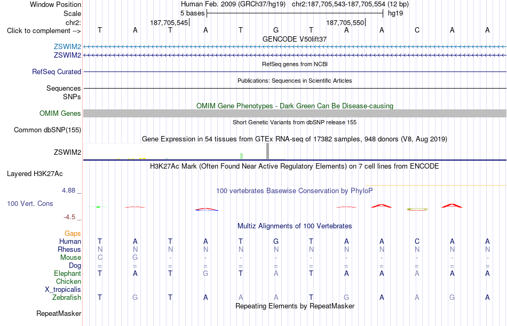
Task: Click the 'Click to complement -->' label
Action: (44, 31)
